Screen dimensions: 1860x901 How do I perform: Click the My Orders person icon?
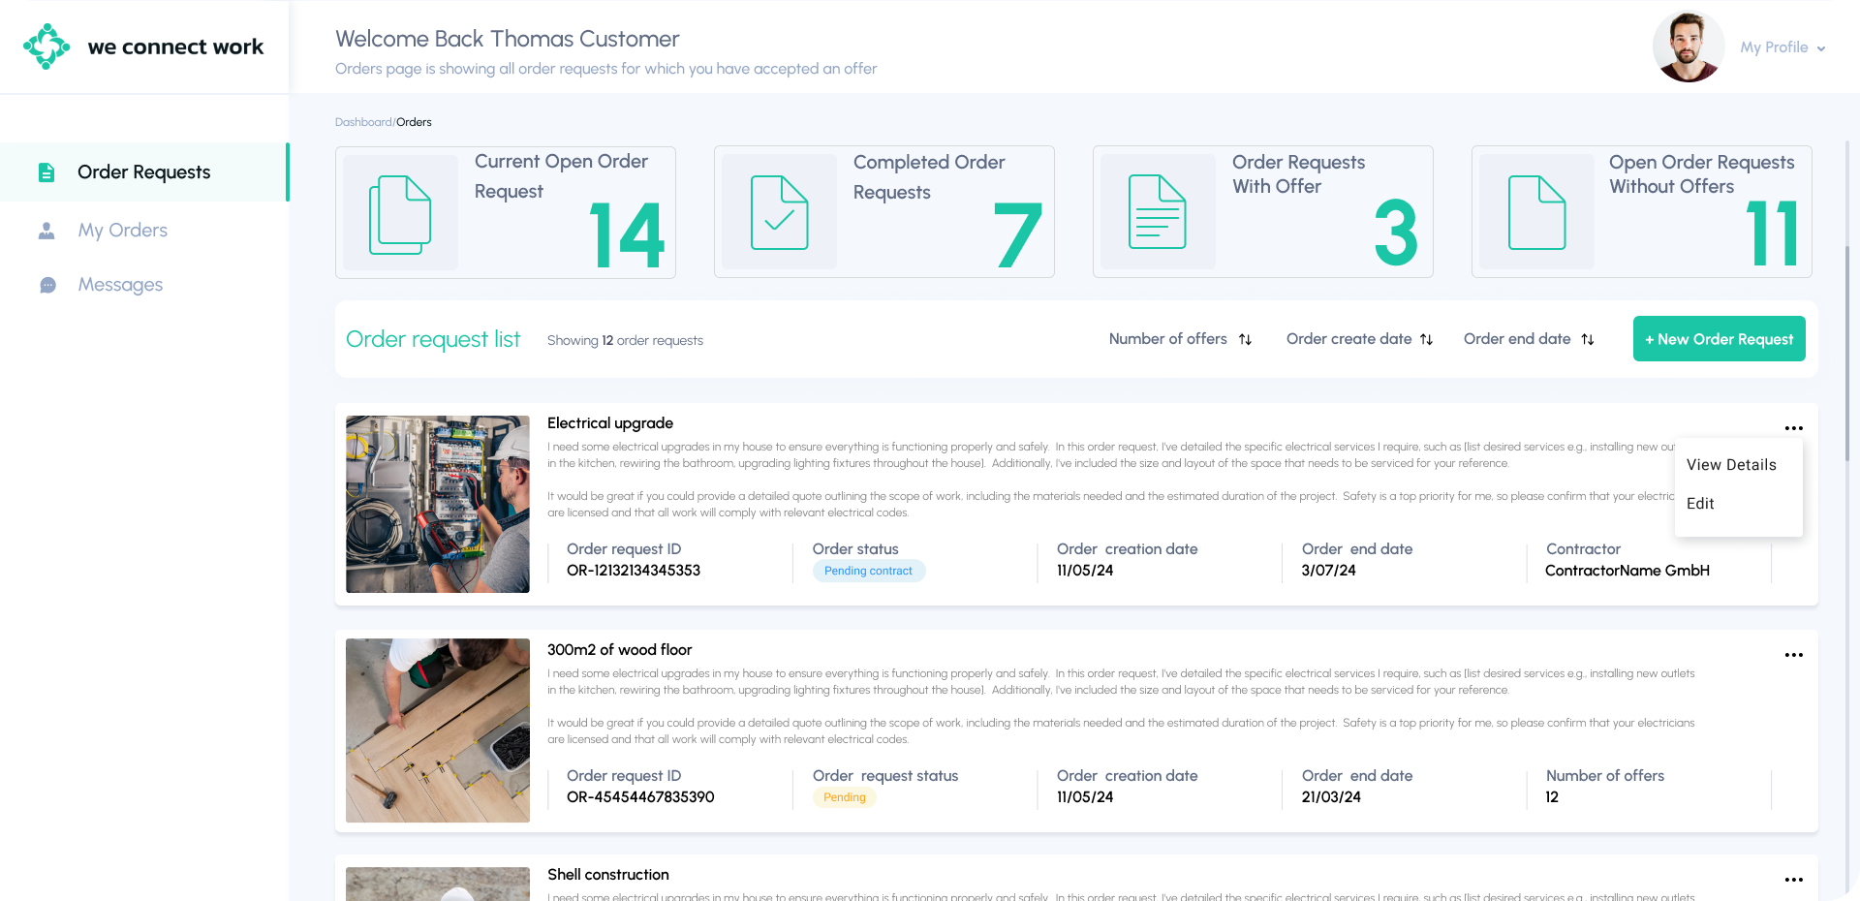coord(46,231)
